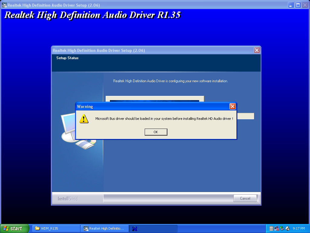This screenshot has height=233, width=310.
Task: Select Realtek High Definitio... taskbar button
Action: click(x=105, y=228)
